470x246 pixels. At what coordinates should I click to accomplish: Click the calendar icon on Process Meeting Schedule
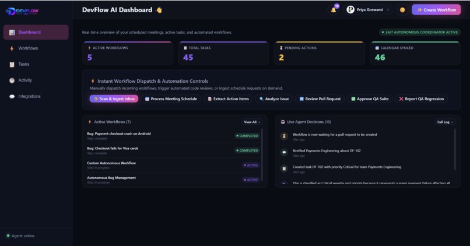point(147,99)
